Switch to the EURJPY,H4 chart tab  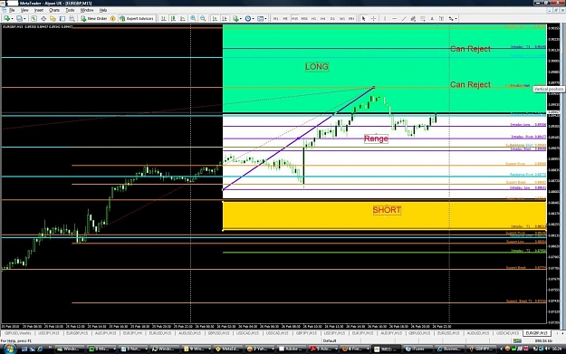coord(132,333)
